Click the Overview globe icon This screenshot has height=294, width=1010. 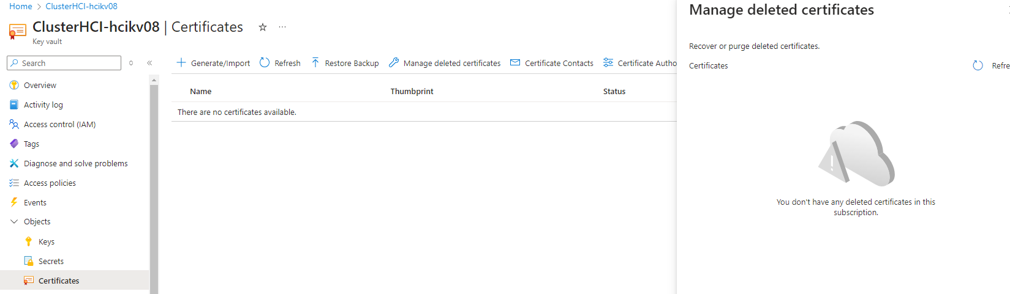14,85
